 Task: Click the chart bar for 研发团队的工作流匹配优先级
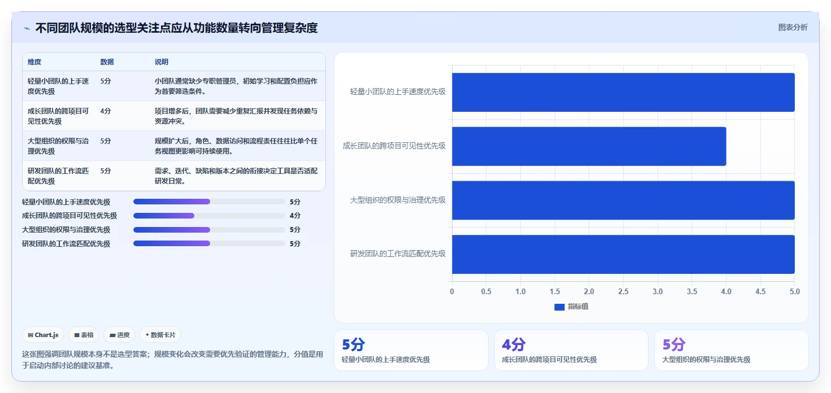point(623,254)
